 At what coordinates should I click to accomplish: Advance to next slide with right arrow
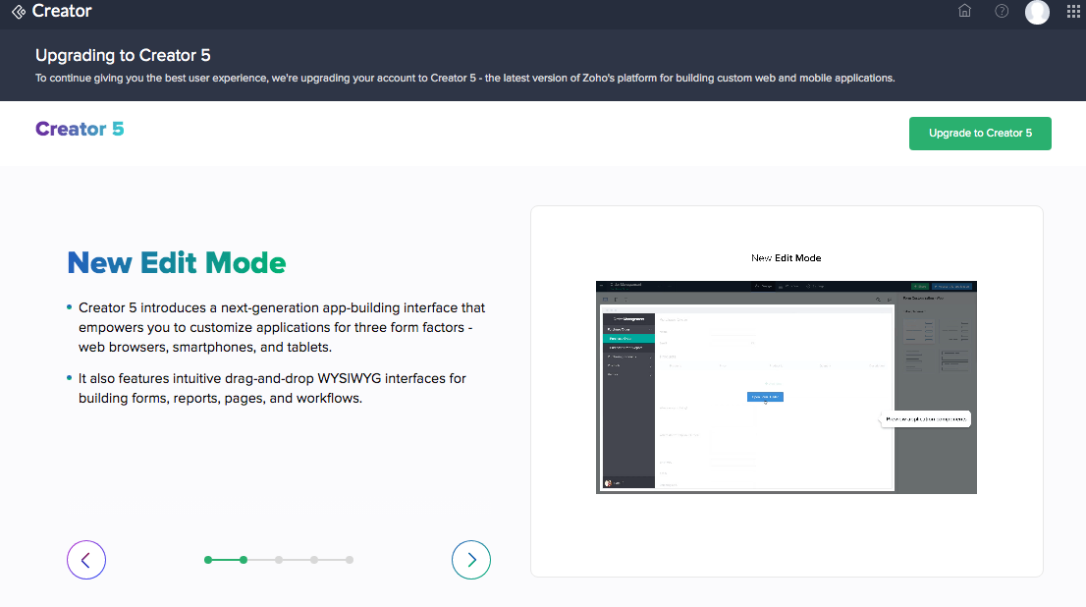(471, 560)
